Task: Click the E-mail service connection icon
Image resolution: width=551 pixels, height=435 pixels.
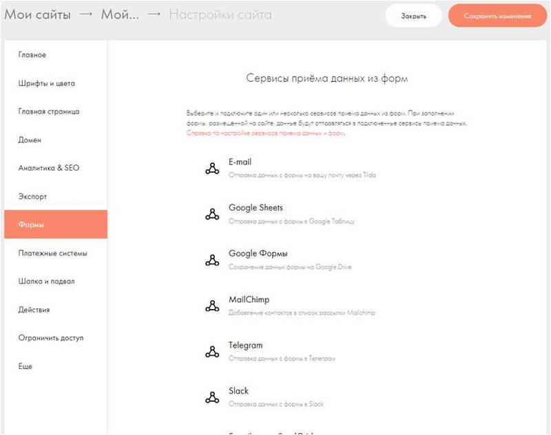Action: coord(212,169)
